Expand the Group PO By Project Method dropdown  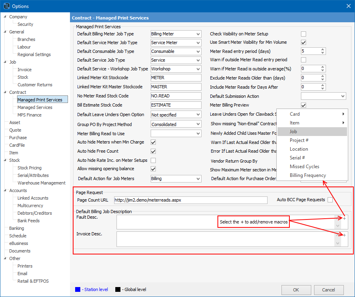[x=198, y=124]
